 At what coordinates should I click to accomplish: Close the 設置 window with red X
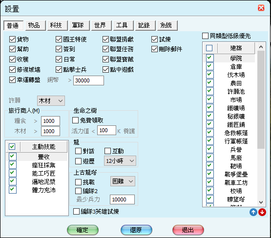261,8
